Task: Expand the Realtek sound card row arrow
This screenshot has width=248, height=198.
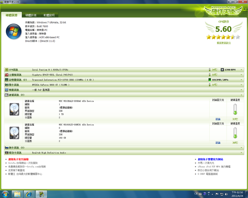Action: tap(241, 153)
